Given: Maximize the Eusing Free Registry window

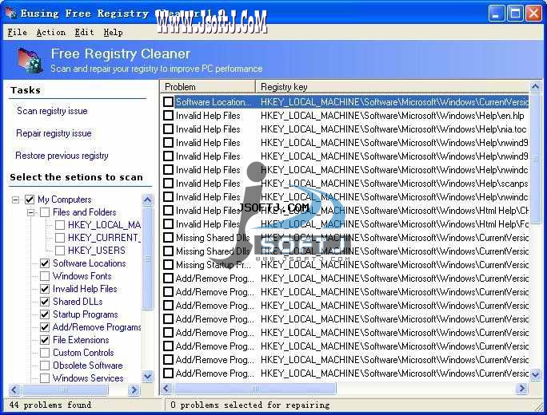Looking at the screenshot, I should tap(515, 14).
